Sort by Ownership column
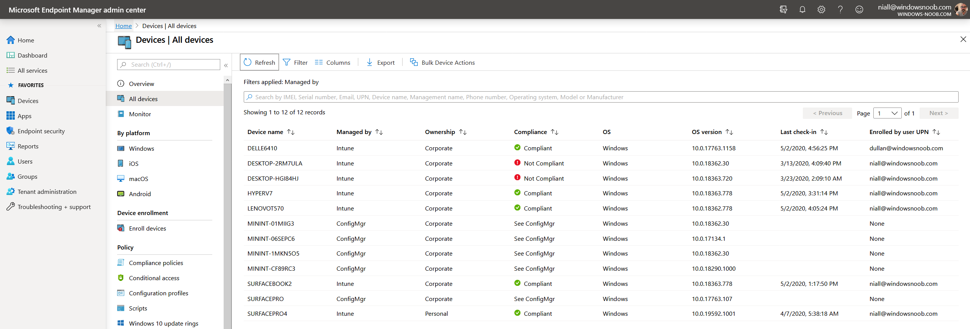970x329 pixels. [446, 132]
